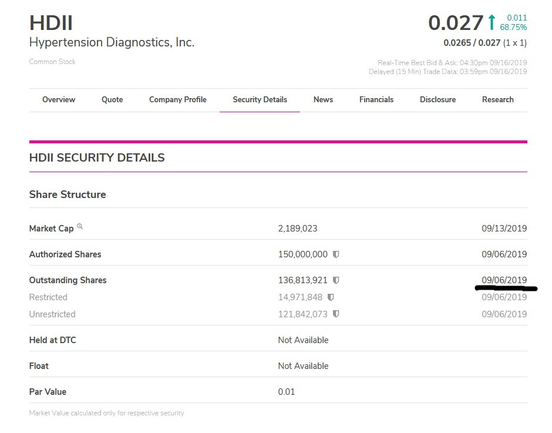Select the Security Details tab
552x433 pixels.
[260, 100]
